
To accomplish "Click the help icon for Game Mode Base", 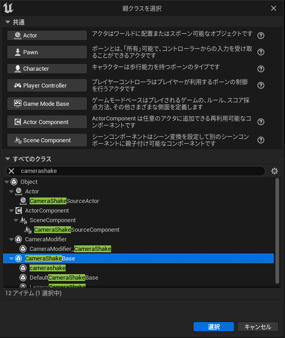I will [x=261, y=104].
